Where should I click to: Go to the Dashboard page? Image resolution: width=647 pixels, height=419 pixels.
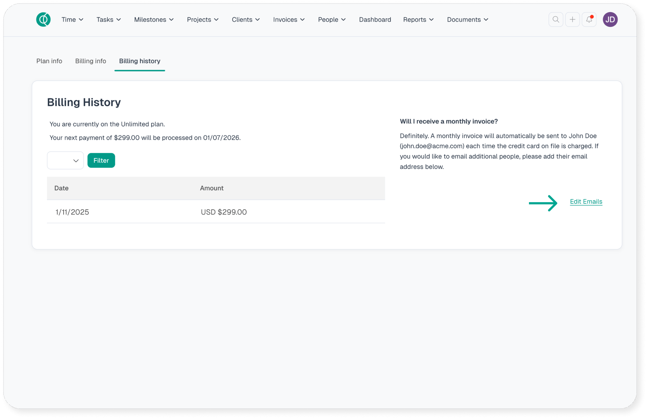coord(375,20)
